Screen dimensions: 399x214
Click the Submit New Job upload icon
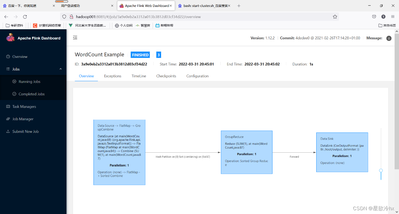8,132
